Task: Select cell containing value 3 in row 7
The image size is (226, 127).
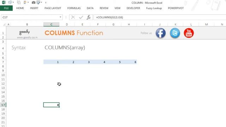Action: click(82, 62)
